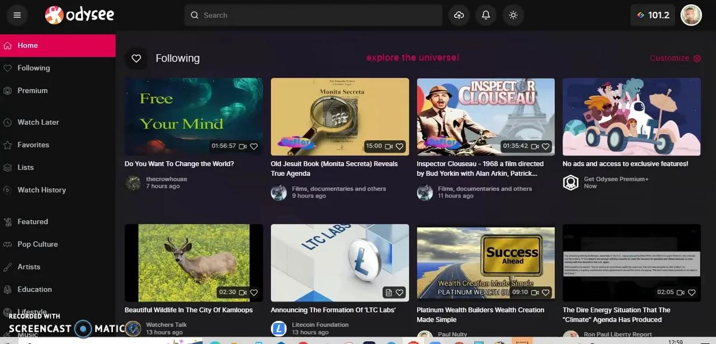Click video camera icon on Success Ahead thumbnail

click(535, 292)
